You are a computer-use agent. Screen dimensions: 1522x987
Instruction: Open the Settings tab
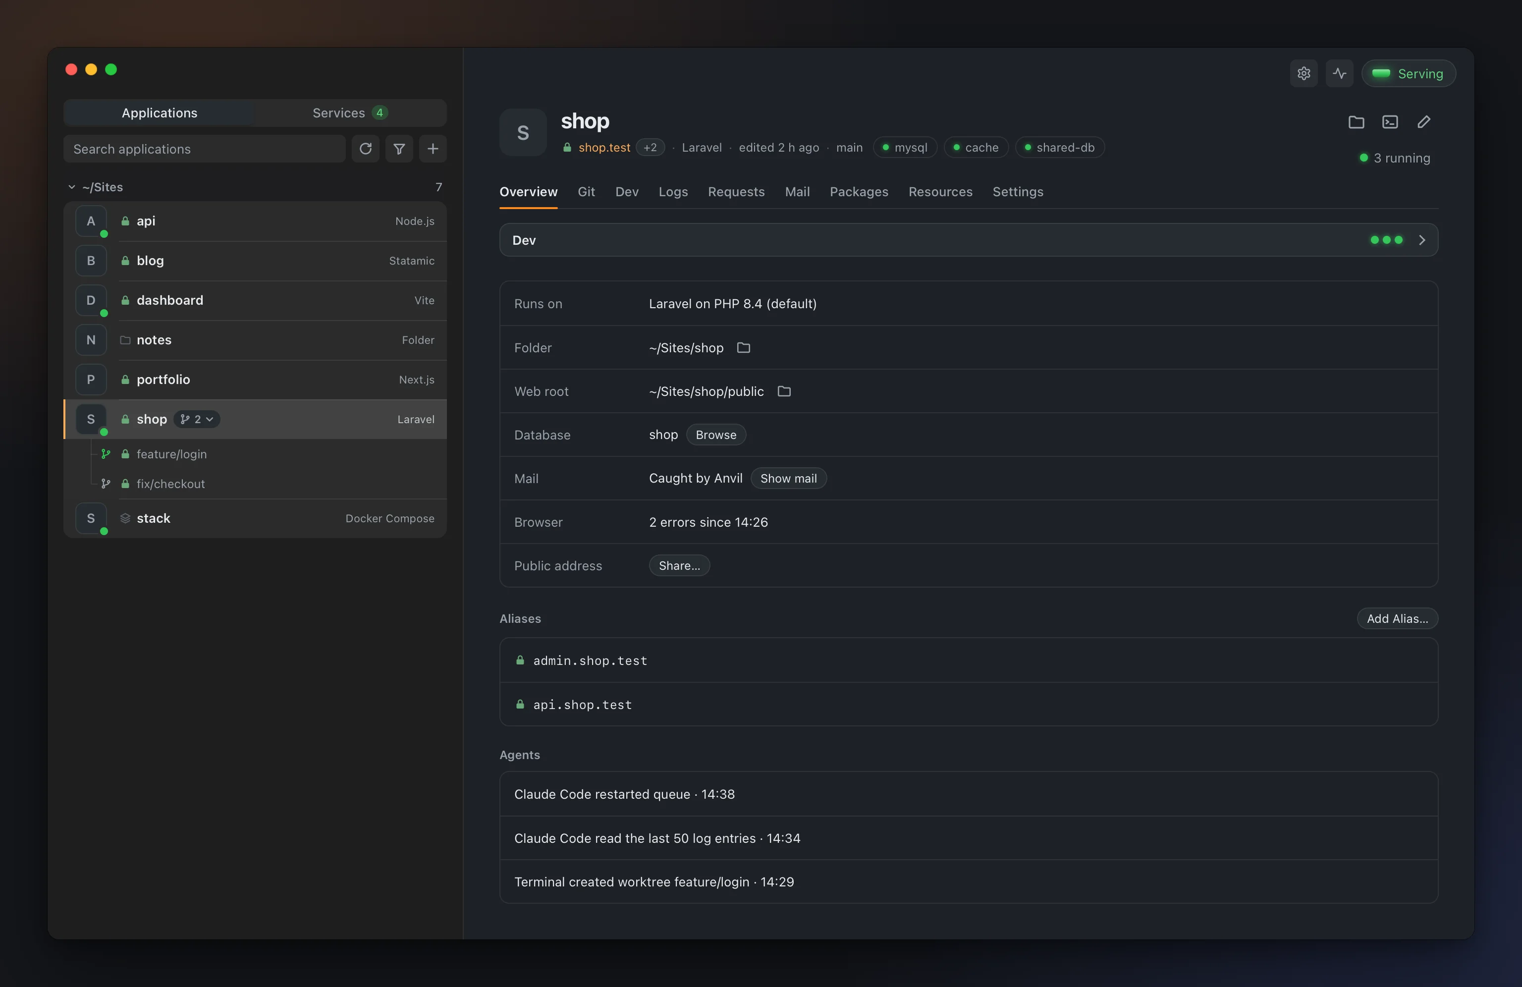[x=1018, y=192]
